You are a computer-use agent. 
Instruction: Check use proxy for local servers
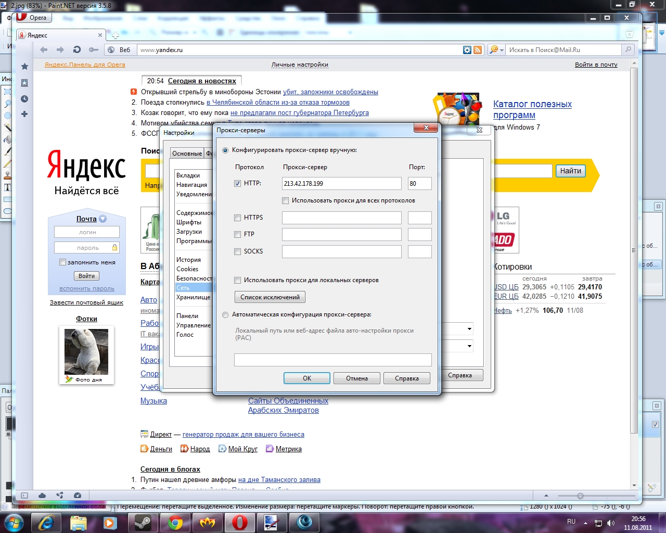(x=238, y=280)
